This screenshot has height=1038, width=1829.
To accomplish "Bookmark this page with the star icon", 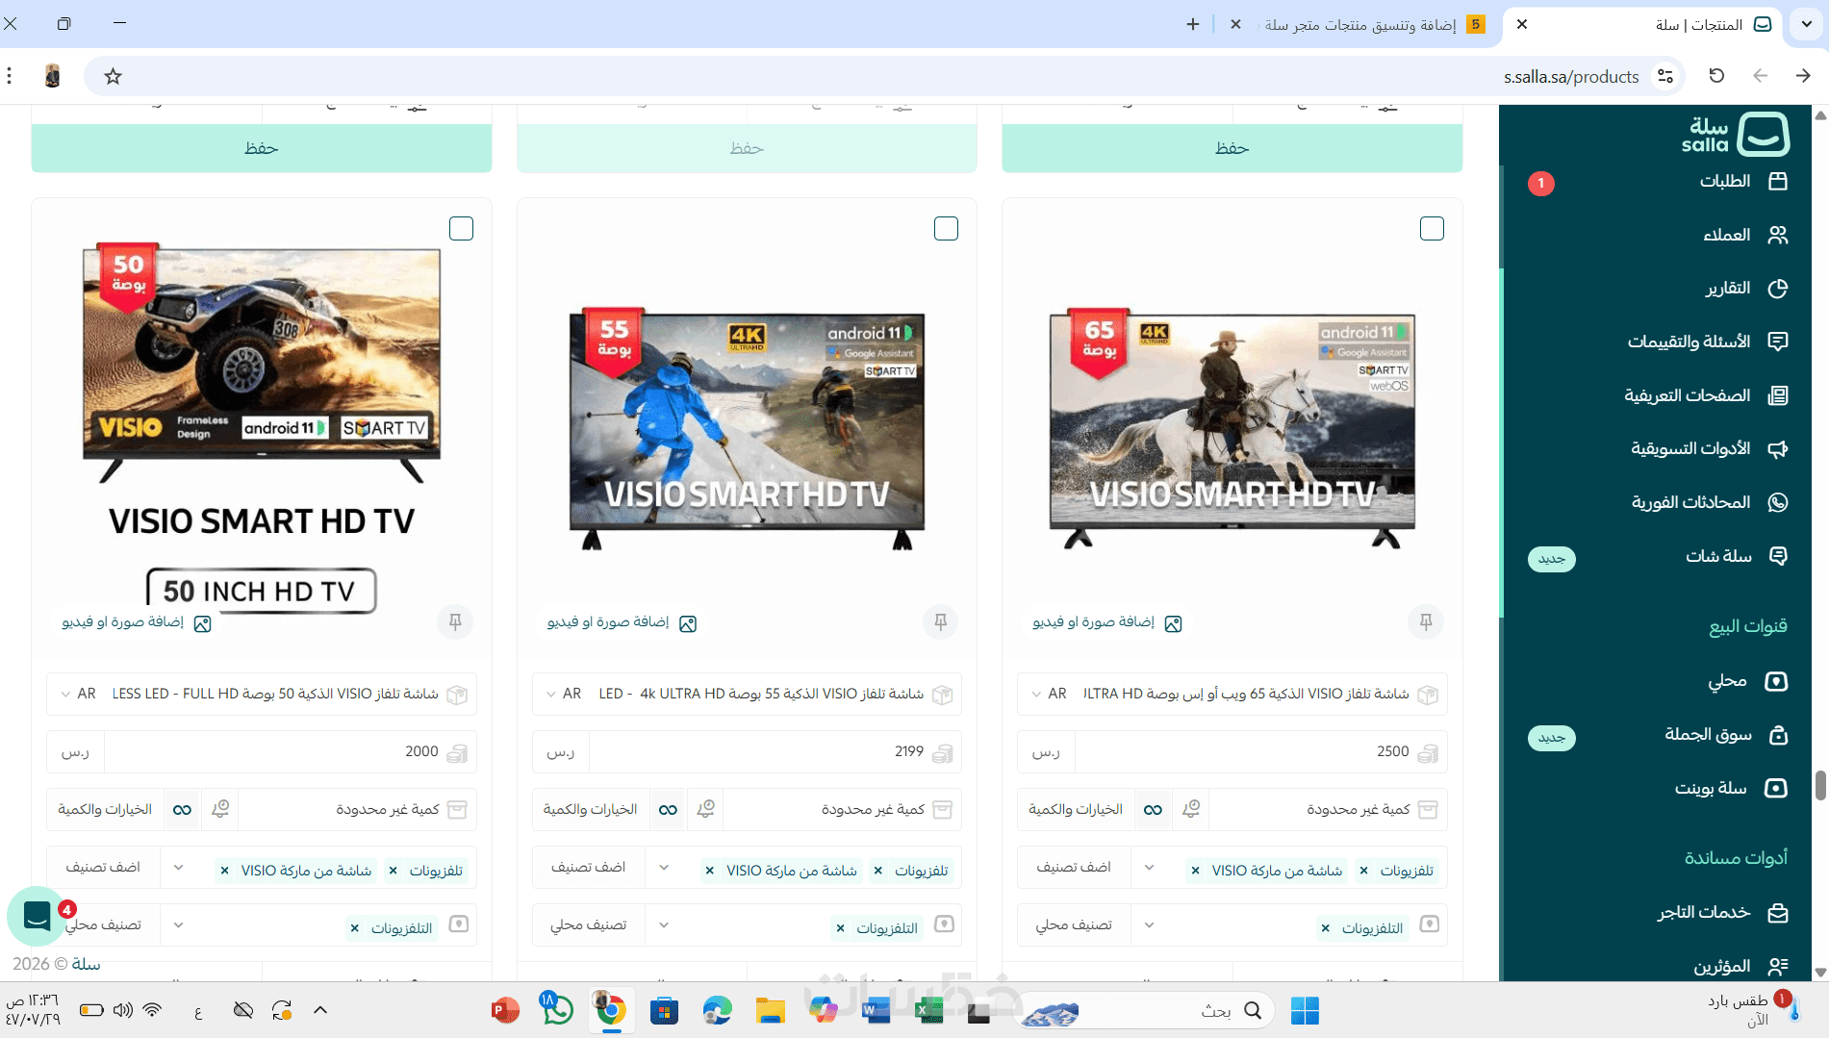I will (113, 76).
